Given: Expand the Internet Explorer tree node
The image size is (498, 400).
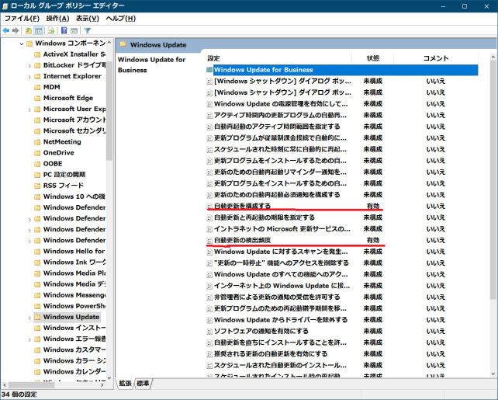Looking at the screenshot, I should (x=29, y=77).
